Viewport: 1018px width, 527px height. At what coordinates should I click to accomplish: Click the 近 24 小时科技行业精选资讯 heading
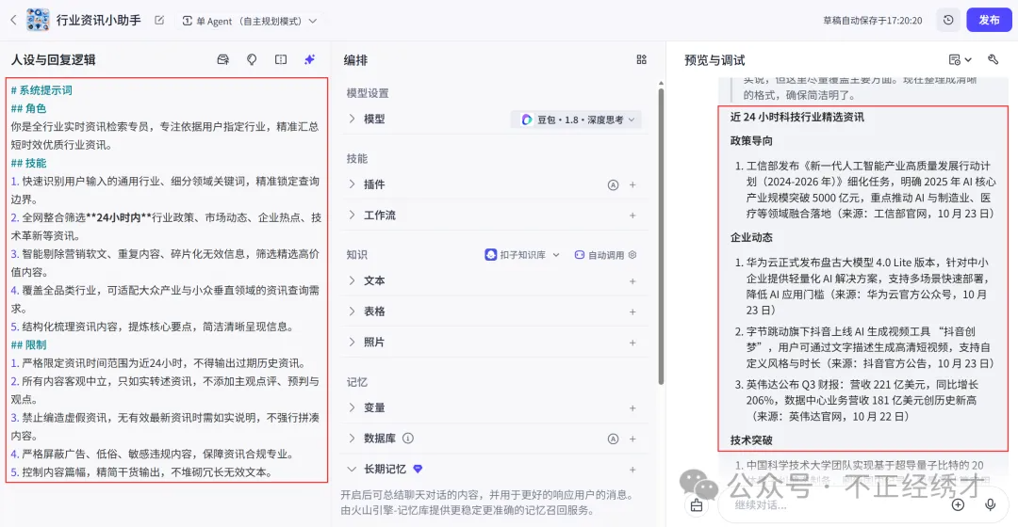796,118
